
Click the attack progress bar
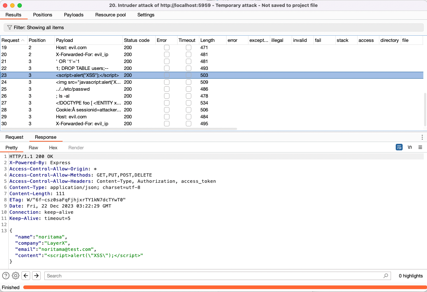225,287
